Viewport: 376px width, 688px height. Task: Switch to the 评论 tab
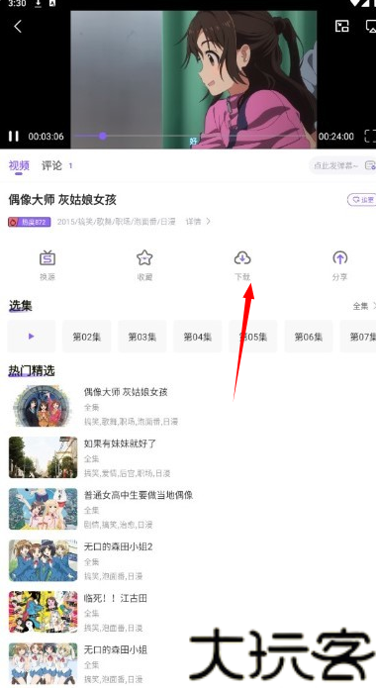(51, 166)
